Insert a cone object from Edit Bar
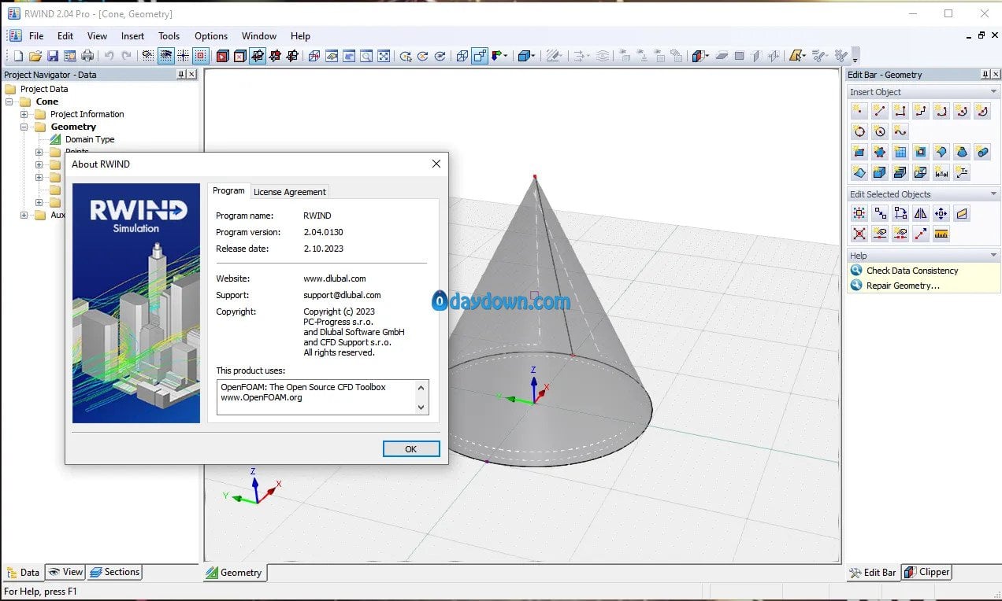This screenshot has width=1002, height=601. click(x=962, y=152)
